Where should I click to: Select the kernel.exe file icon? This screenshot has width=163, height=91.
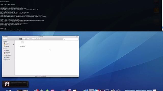tap(23, 43)
